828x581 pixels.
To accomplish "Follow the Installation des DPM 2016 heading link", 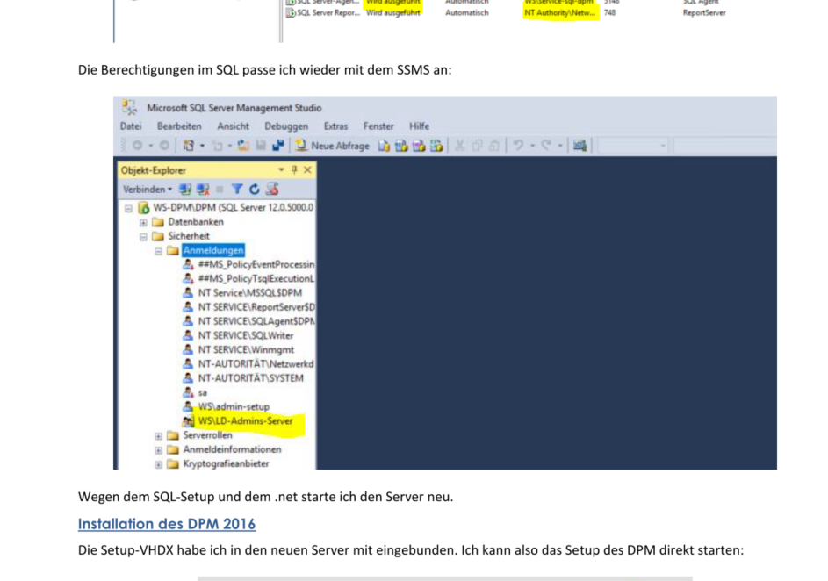I will [x=166, y=523].
